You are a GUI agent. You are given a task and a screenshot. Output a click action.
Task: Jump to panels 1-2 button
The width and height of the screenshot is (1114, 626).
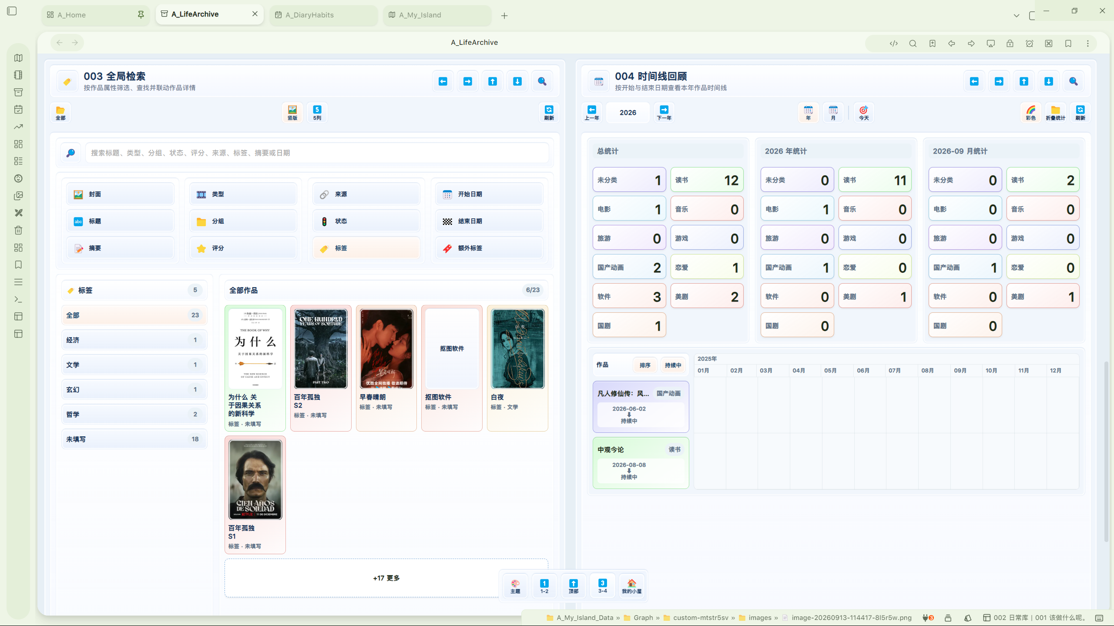tap(544, 586)
